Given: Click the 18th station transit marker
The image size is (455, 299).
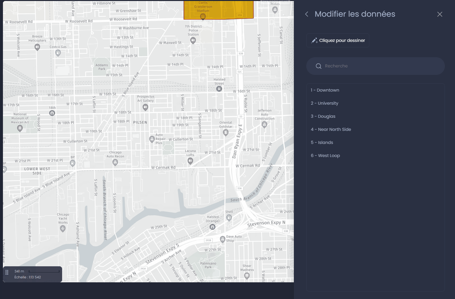Looking at the screenshot, I should click(52, 113).
